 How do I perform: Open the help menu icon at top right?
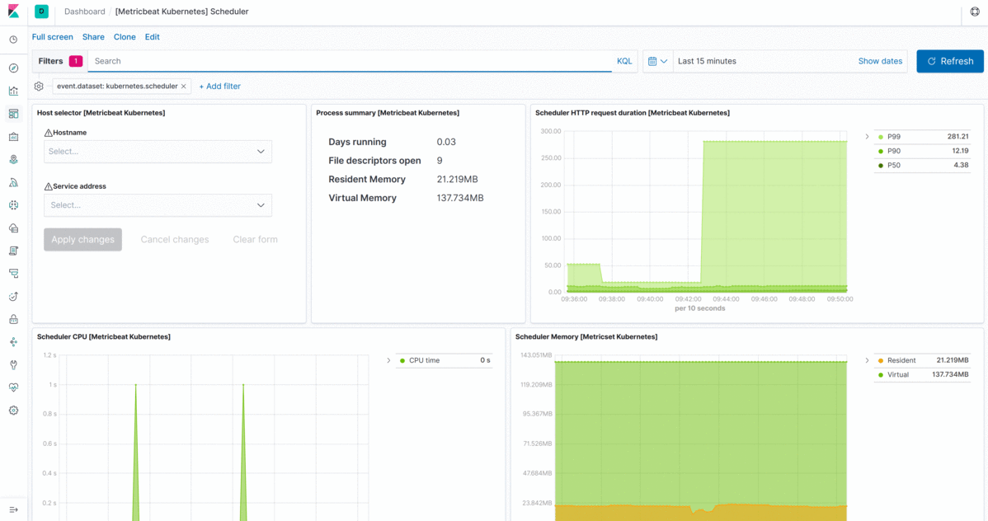click(x=975, y=12)
